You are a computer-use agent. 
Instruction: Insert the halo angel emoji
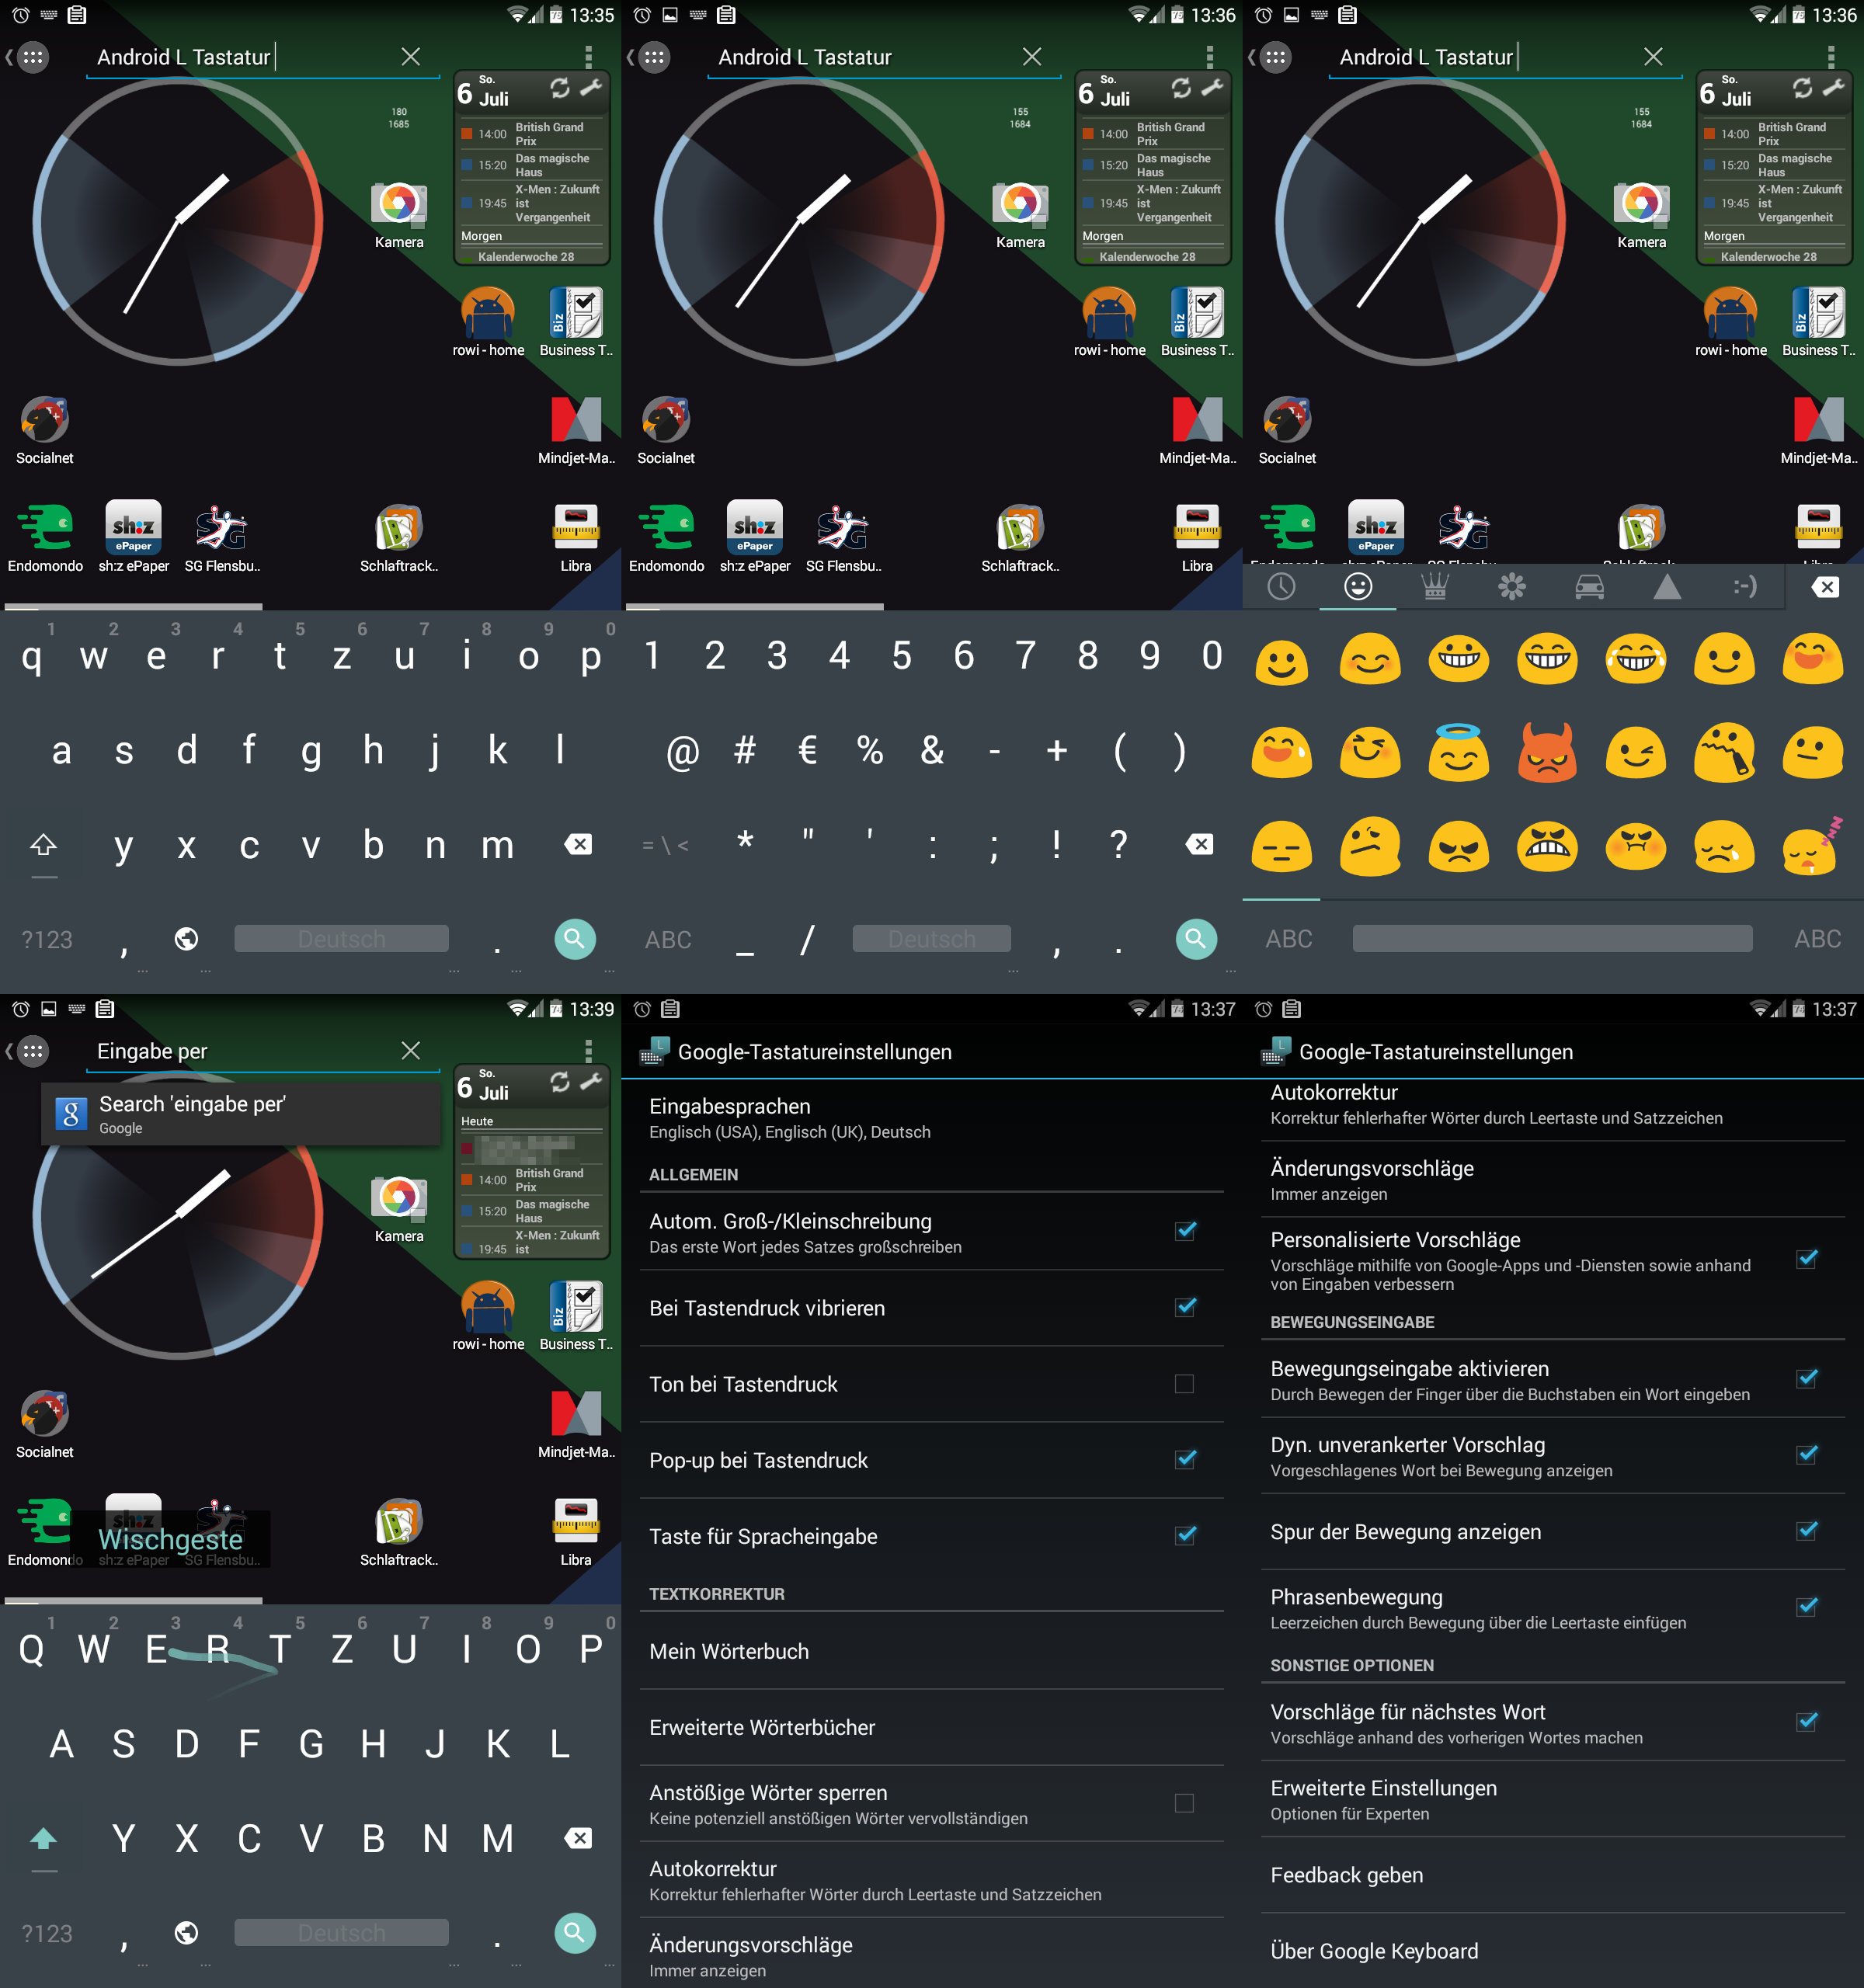(1459, 753)
